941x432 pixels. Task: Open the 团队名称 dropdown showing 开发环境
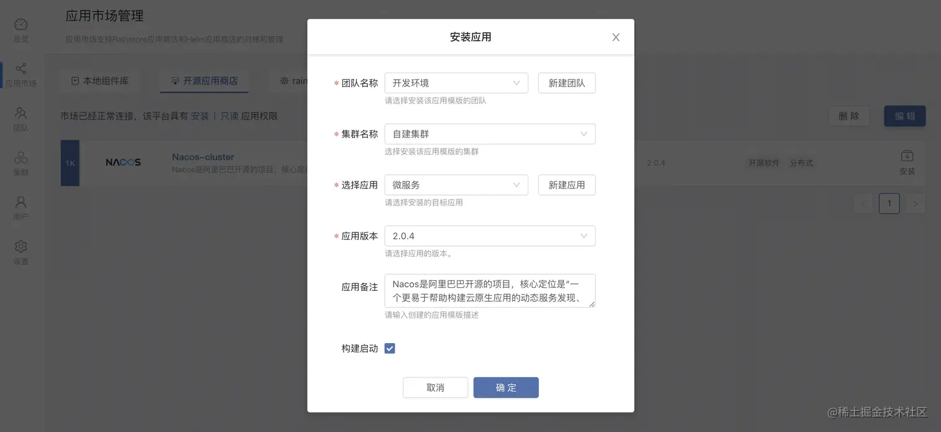456,83
